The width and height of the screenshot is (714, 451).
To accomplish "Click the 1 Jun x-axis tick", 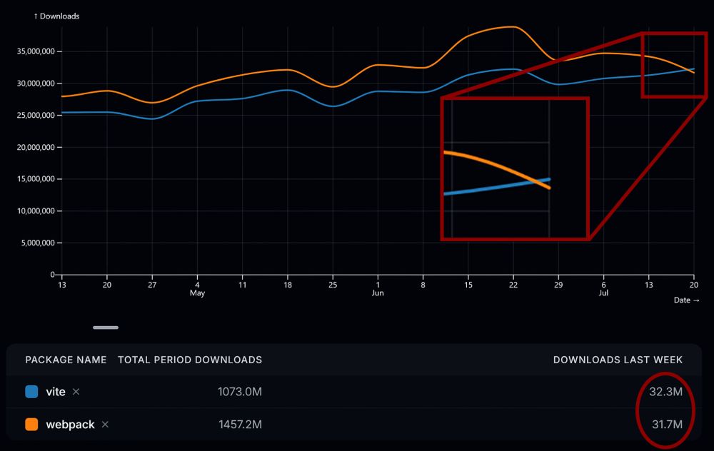I will pyautogui.click(x=378, y=288).
